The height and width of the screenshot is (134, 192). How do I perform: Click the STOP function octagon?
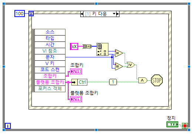(157, 80)
